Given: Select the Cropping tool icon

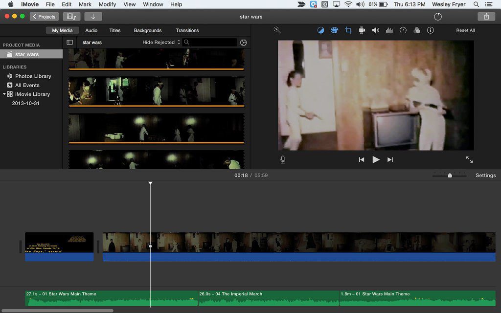Looking at the screenshot, I should coord(348,30).
